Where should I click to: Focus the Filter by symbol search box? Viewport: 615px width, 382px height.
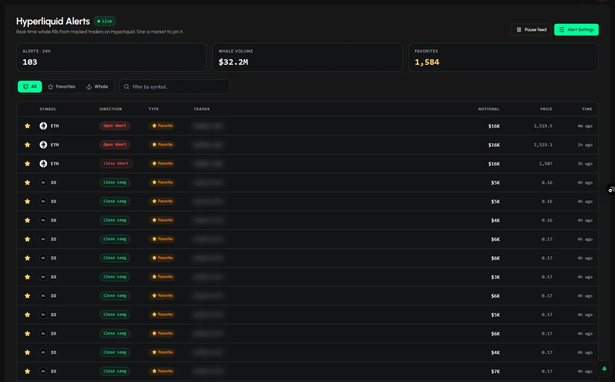(175, 86)
